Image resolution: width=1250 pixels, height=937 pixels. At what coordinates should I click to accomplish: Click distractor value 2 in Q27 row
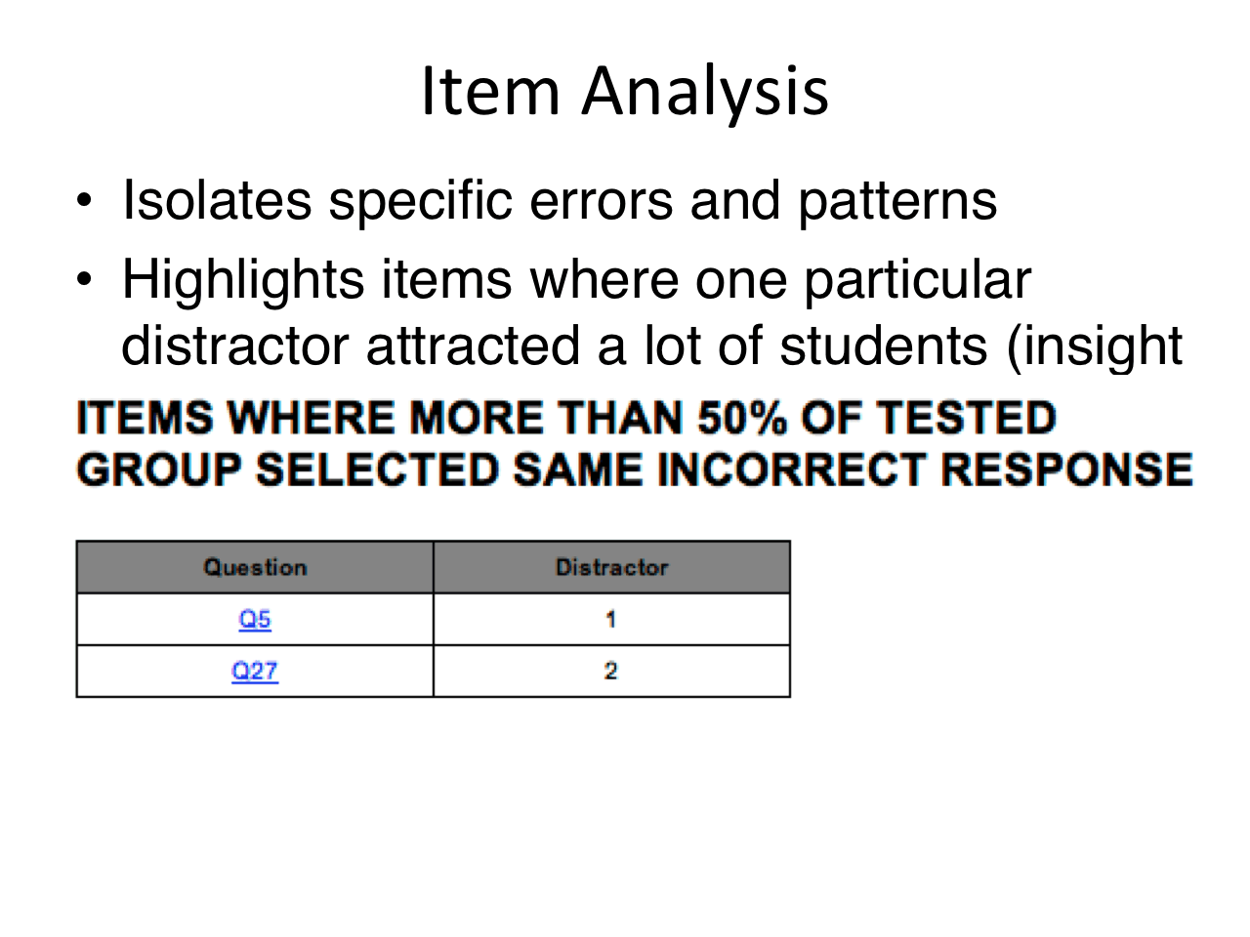[610, 671]
